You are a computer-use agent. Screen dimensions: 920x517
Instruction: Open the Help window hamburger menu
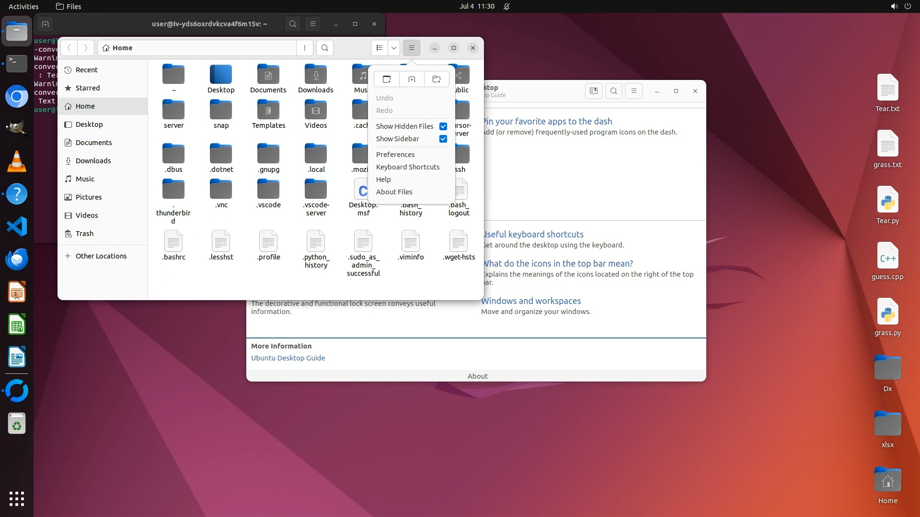(634, 91)
